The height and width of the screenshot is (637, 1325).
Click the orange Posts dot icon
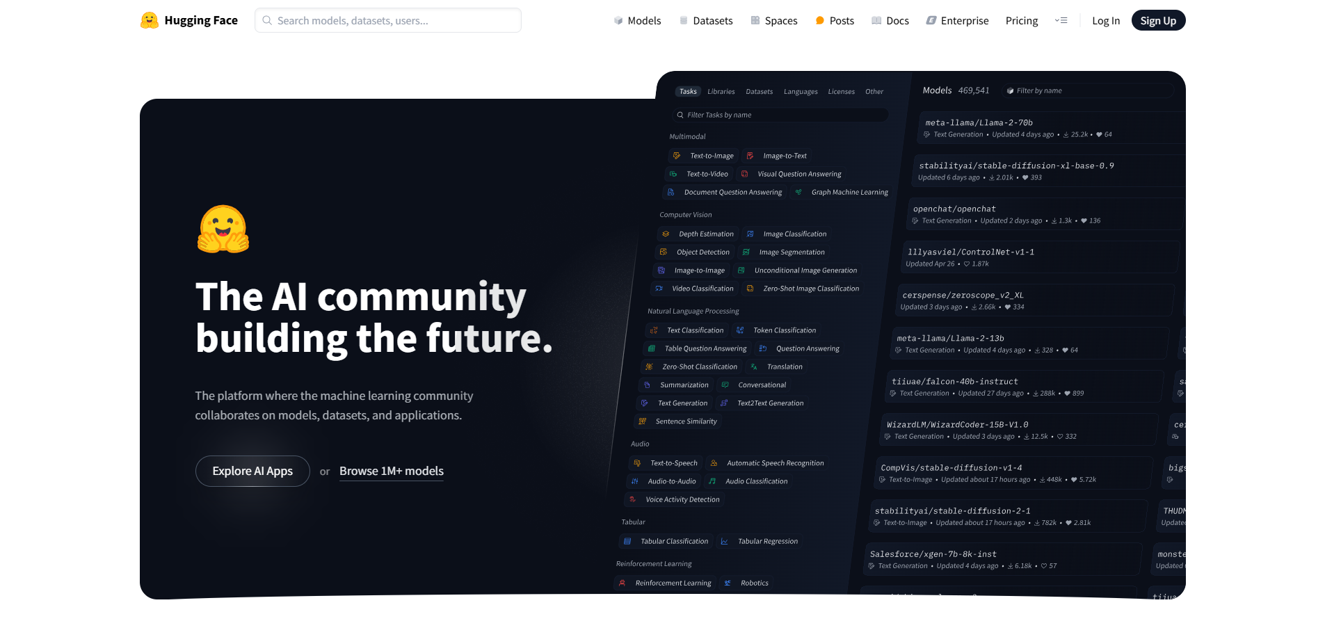[820, 21]
